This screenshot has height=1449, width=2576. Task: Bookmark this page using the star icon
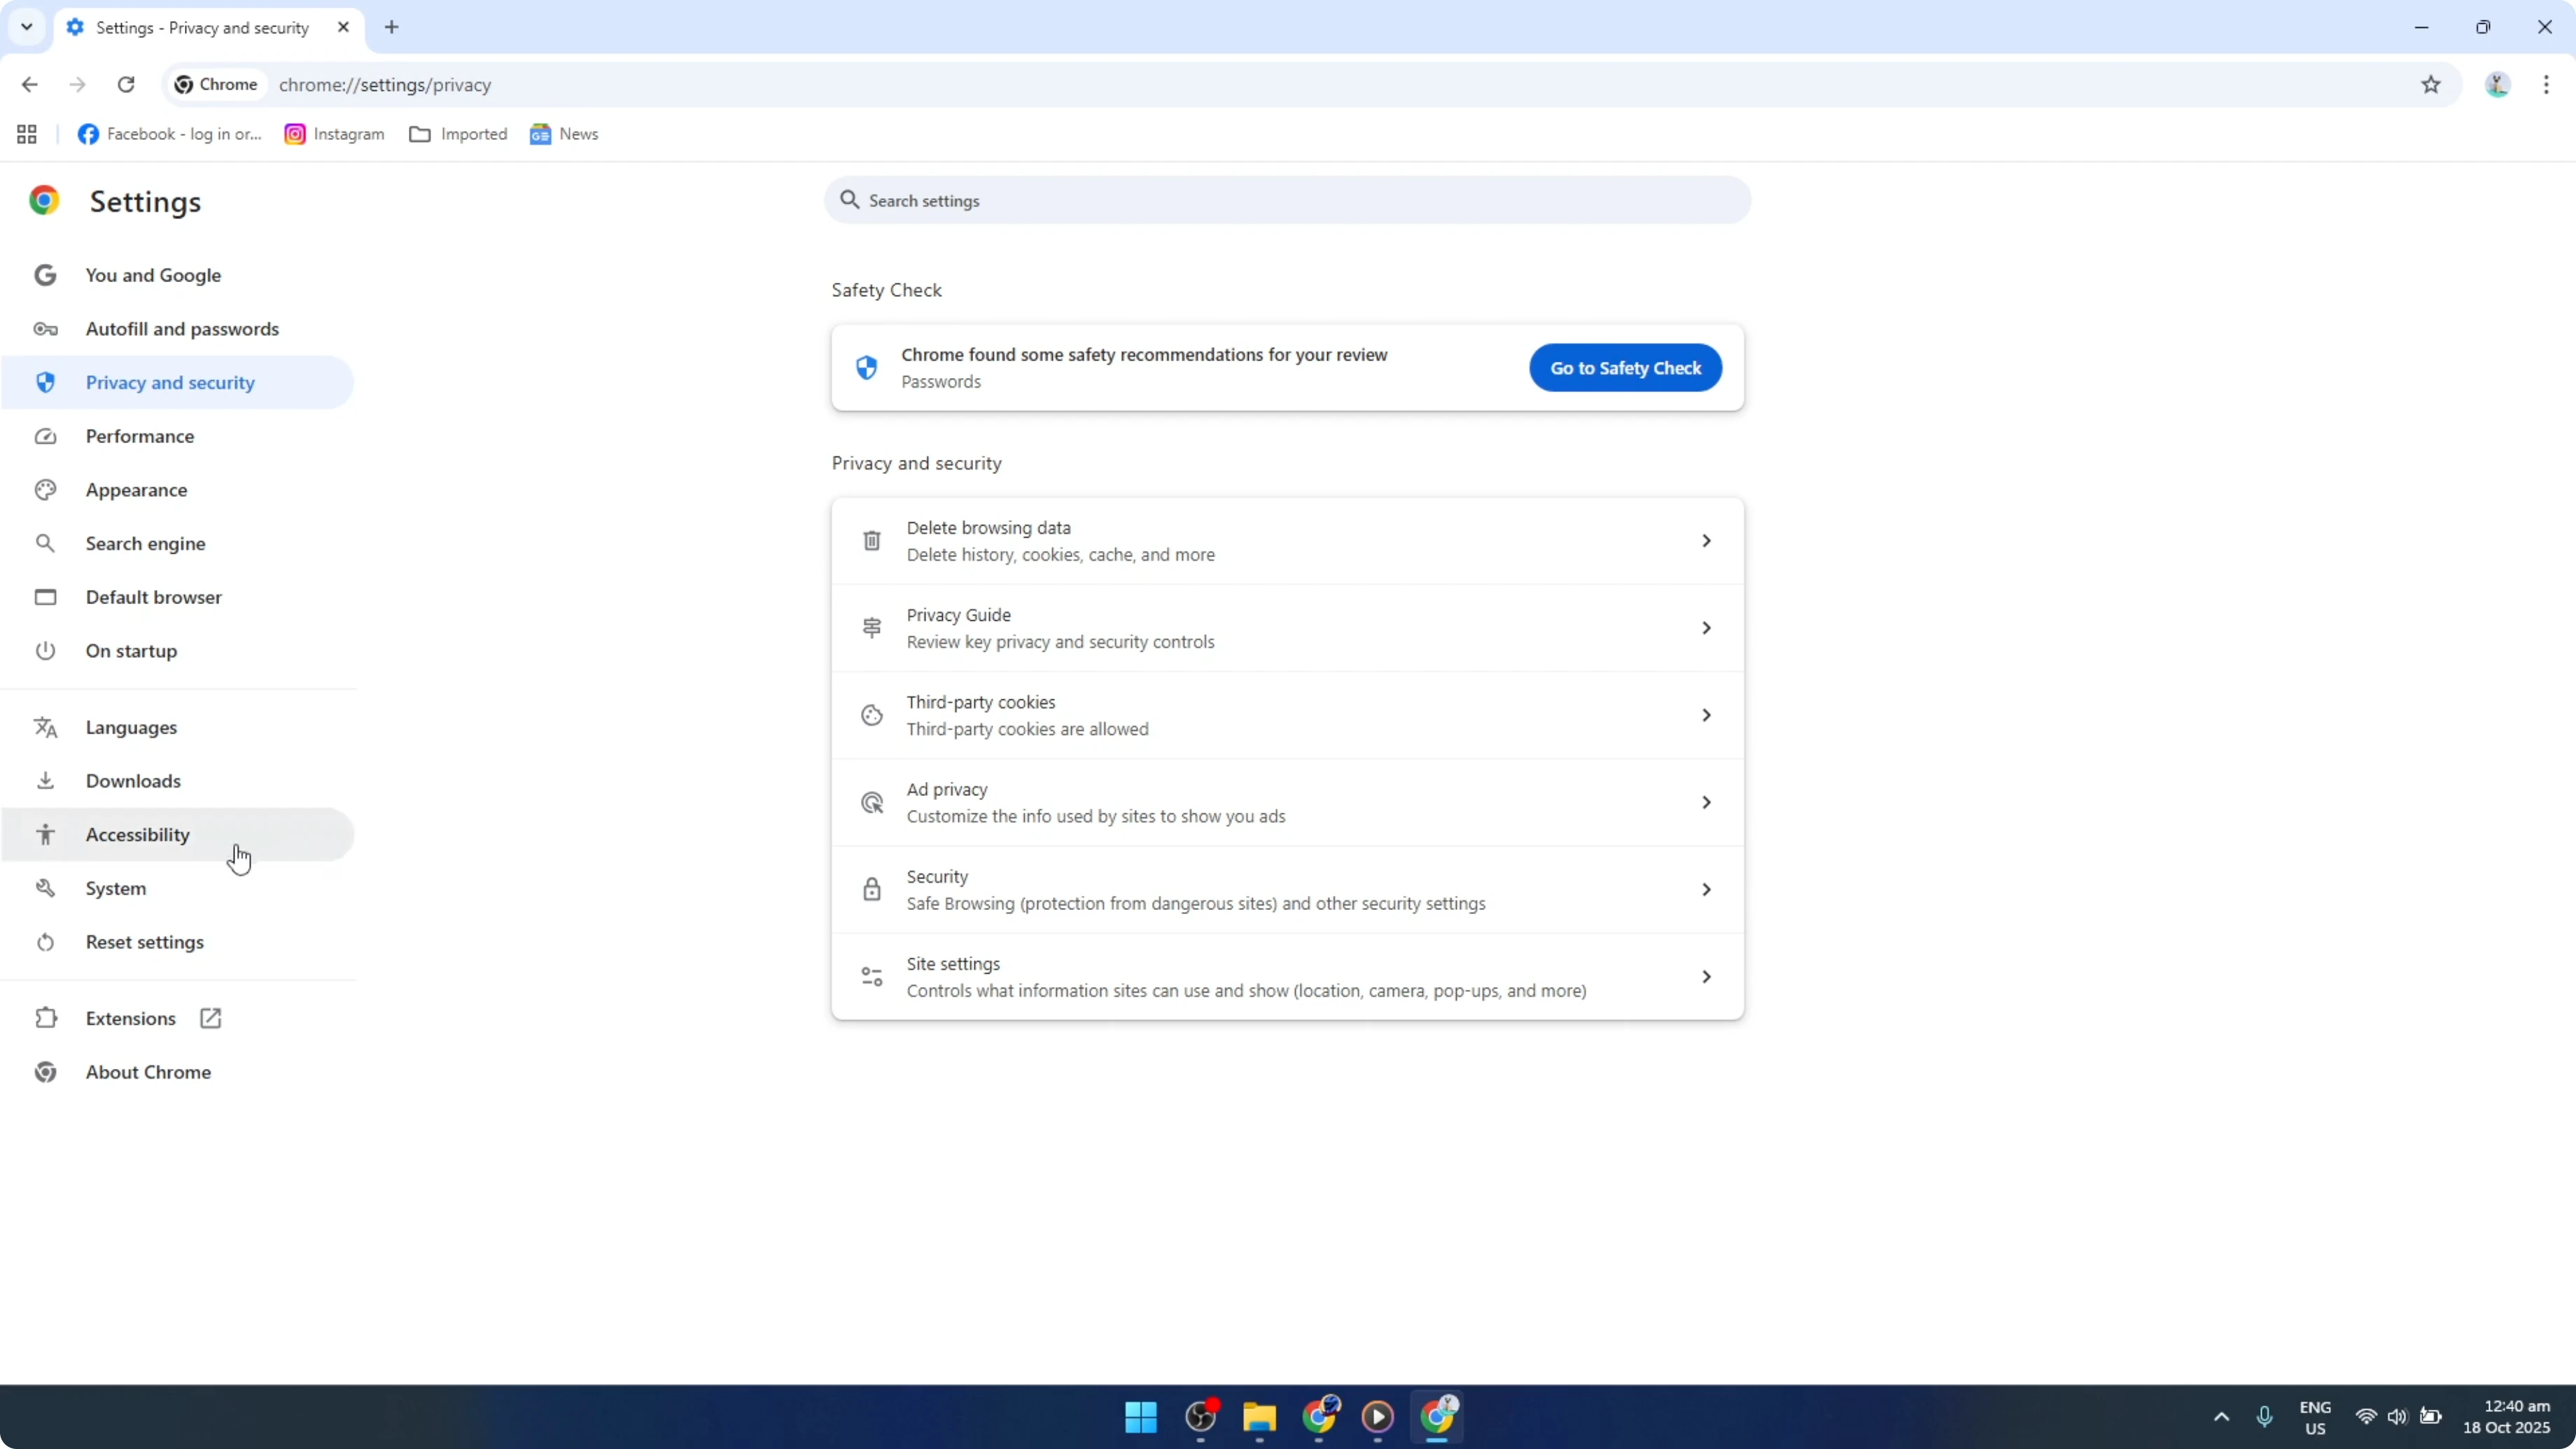(x=2432, y=84)
